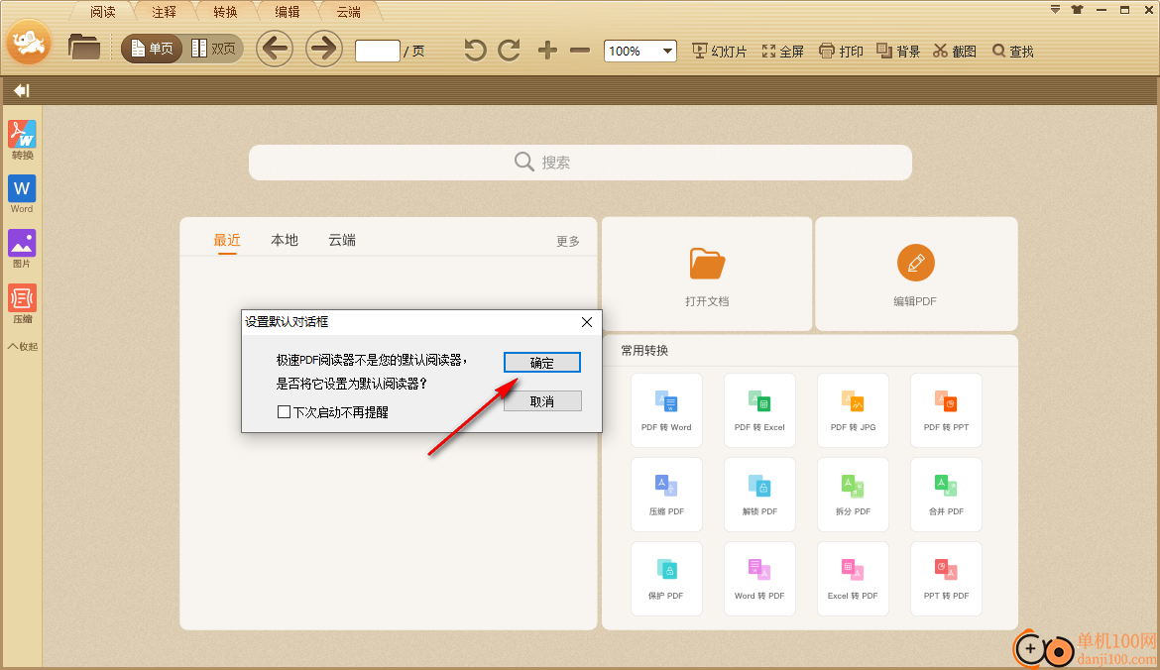Choose Word 转 PDF conversion
Viewport: 1160px width, 670px height.
[x=759, y=578]
